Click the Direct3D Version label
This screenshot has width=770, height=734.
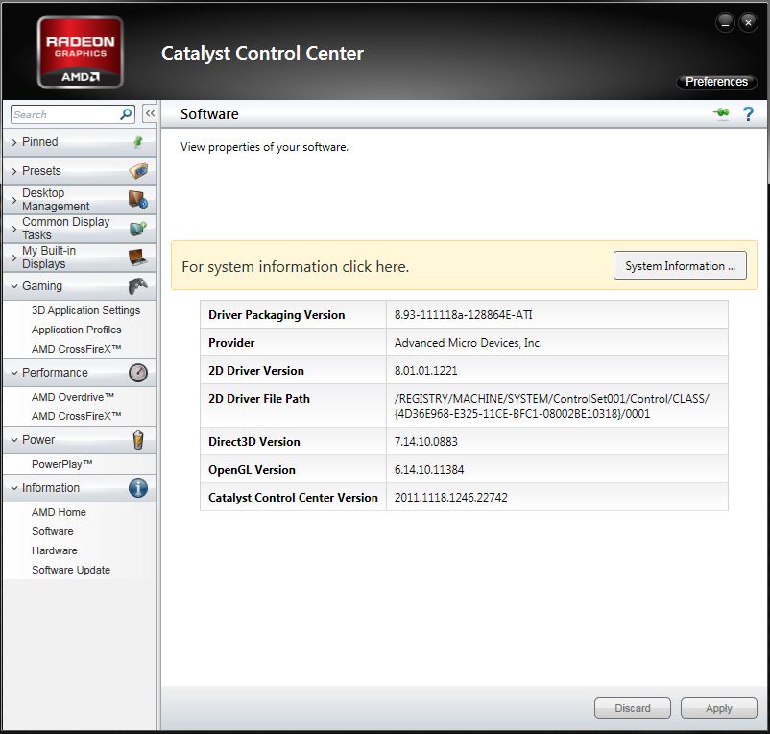pyautogui.click(x=253, y=442)
